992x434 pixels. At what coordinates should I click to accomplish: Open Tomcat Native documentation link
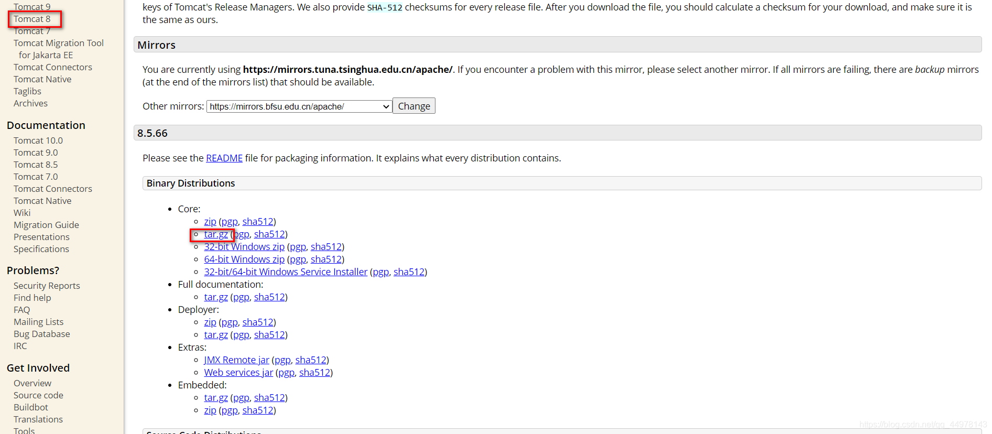[42, 201]
